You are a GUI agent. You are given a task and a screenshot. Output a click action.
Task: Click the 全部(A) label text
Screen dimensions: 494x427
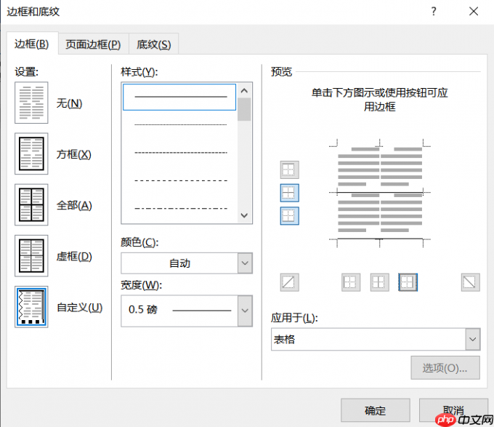(x=74, y=205)
